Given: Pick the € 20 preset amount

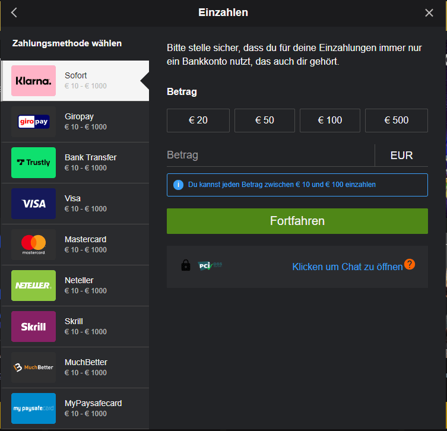Looking at the screenshot, I should pos(198,121).
